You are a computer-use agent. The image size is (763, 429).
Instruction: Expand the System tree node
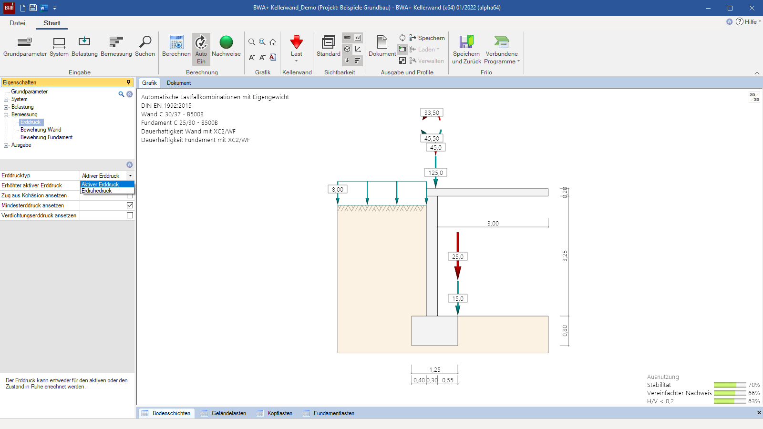(x=6, y=100)
